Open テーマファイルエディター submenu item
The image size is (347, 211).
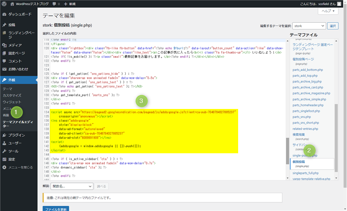18,124
